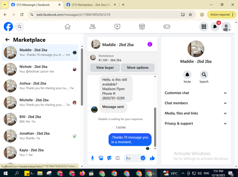Click the Action required button
The width and height of the screenshot is (238, 177).
[222, 15]
